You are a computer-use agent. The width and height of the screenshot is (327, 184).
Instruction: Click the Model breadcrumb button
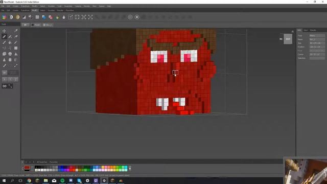tap(36, 25)
